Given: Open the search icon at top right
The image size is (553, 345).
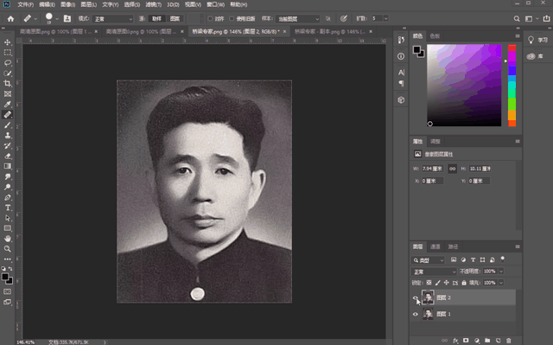Looking at the screenshot, I should (x=517, y=19).
